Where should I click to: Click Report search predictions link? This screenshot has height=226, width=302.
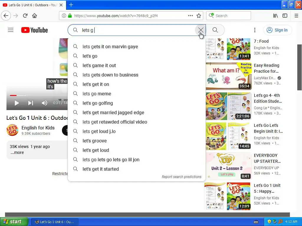pyautogui.click(x=181, y=177)
